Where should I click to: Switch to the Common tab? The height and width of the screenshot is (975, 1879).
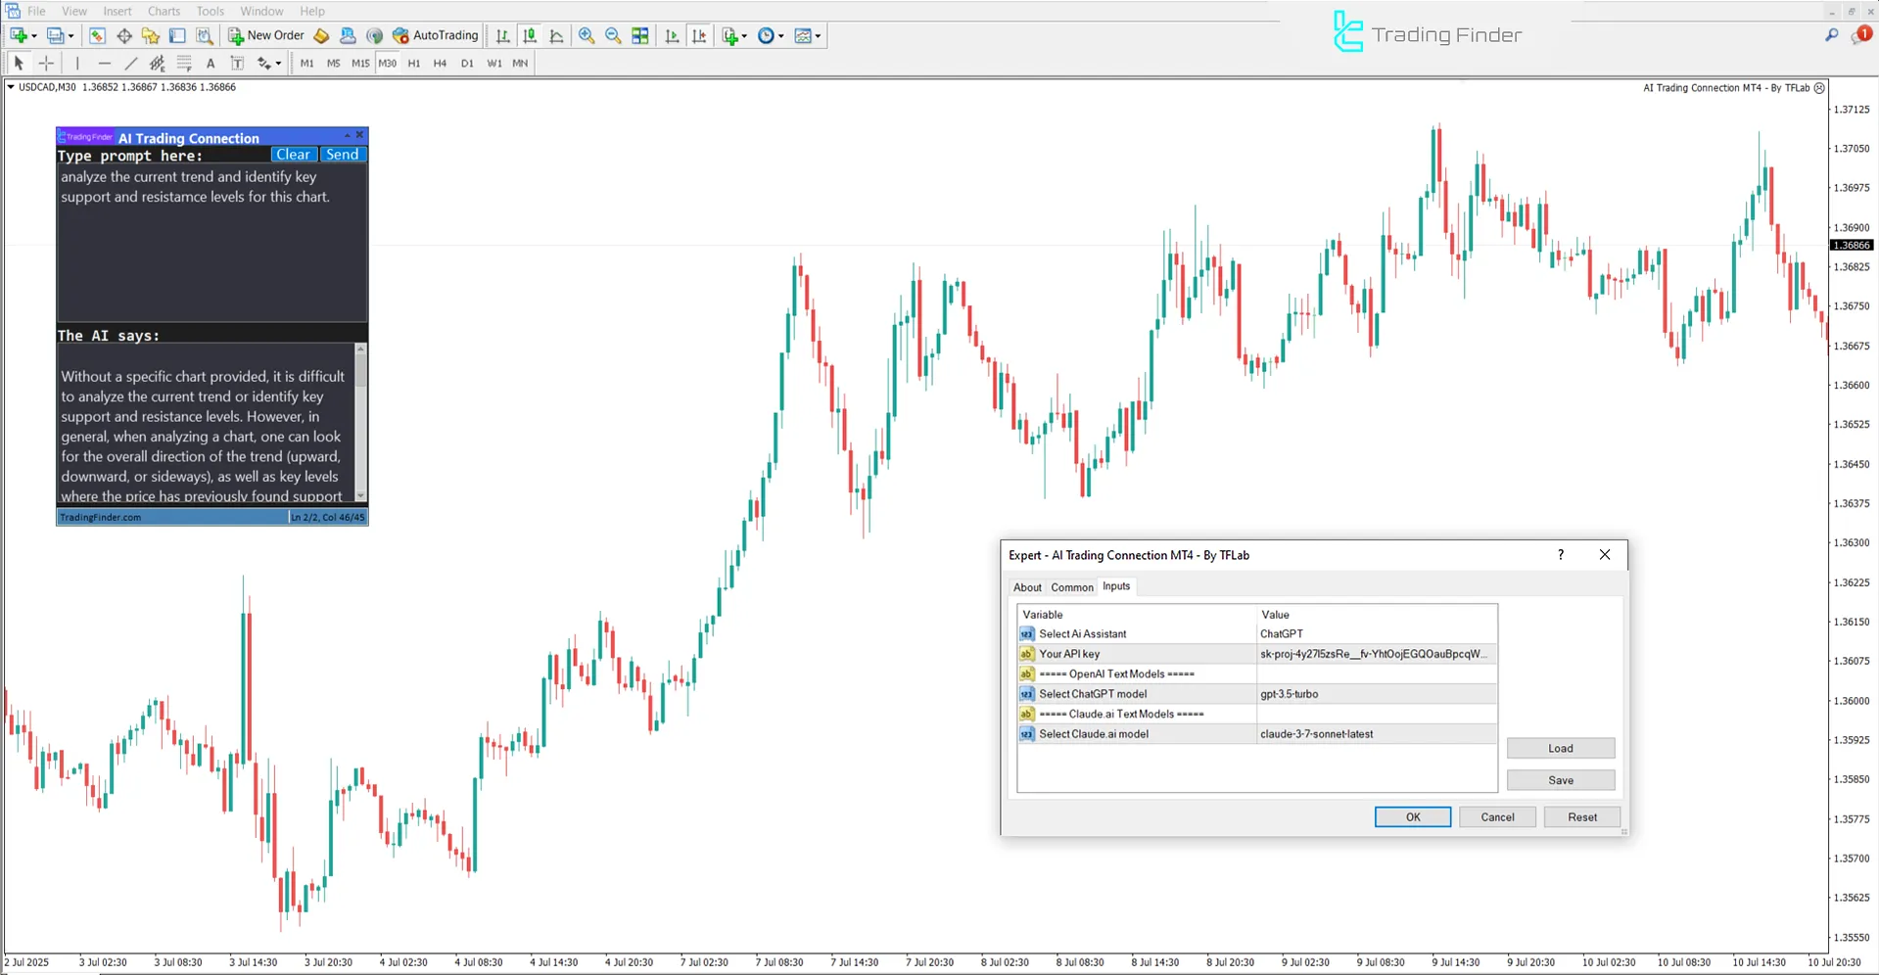point(1071,586)
